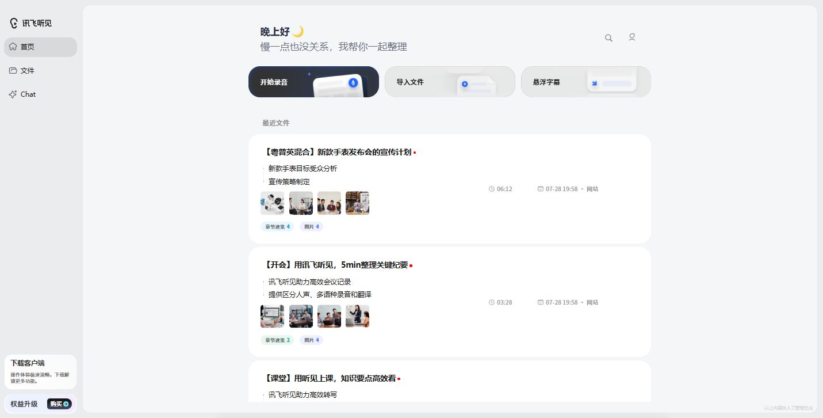Image resolution: width=823 pixels, height=418 pixels.
Task: Click 图片 4 tag in 【开会】 card
Action: 311,340
